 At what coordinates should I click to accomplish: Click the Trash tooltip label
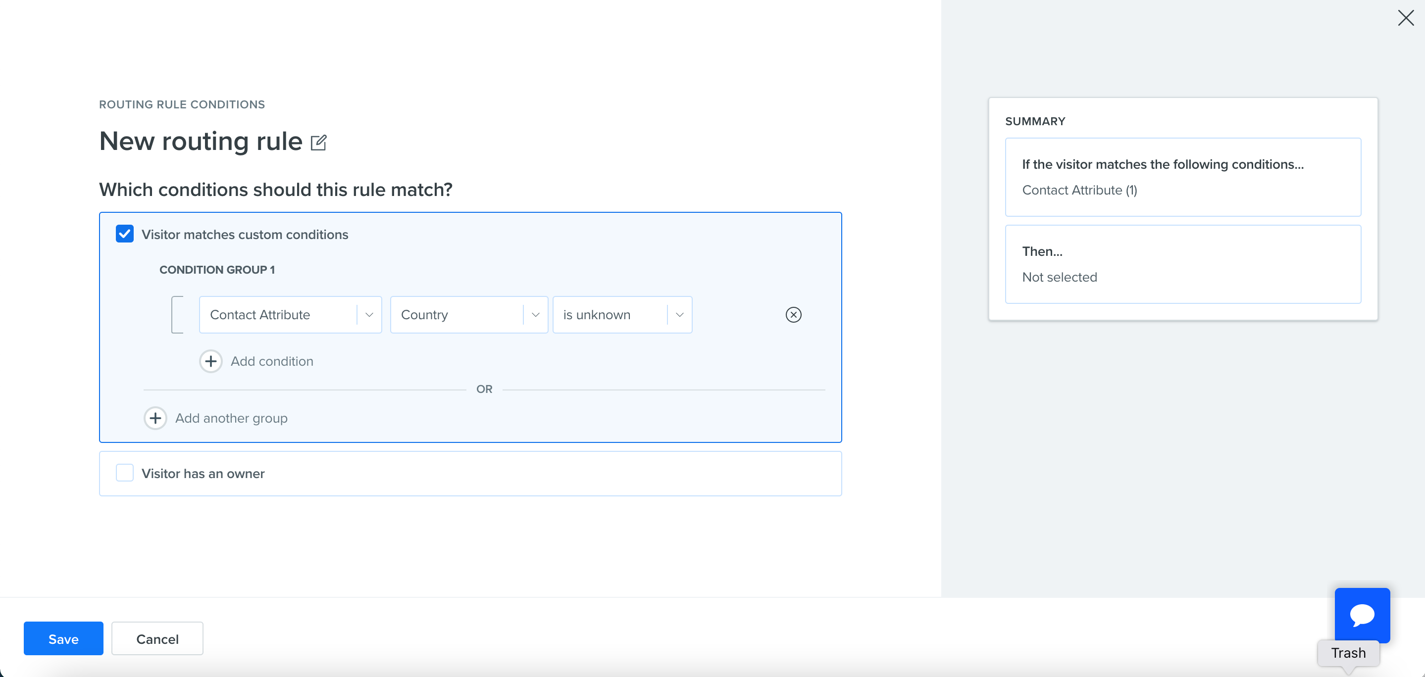1348,653
